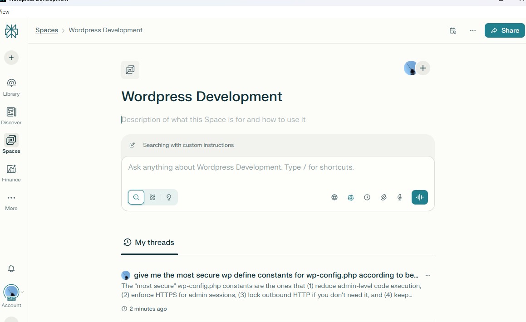Click the Perplexity logo icon

11,31
